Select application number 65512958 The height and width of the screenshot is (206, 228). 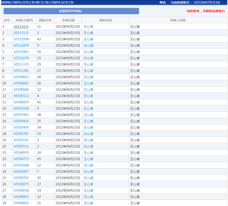pyautogui.click(x=21, y=39)
